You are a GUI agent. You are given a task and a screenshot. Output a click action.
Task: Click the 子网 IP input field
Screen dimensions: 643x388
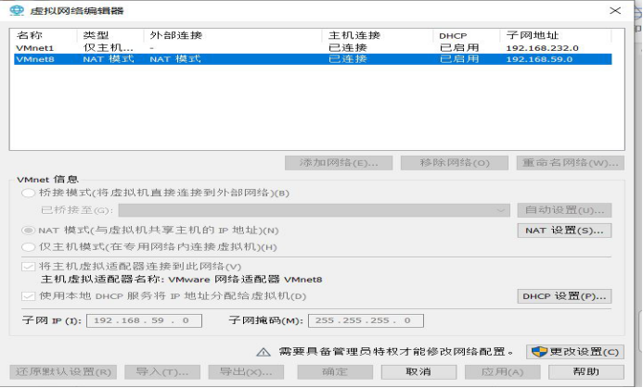pos(145,320)
